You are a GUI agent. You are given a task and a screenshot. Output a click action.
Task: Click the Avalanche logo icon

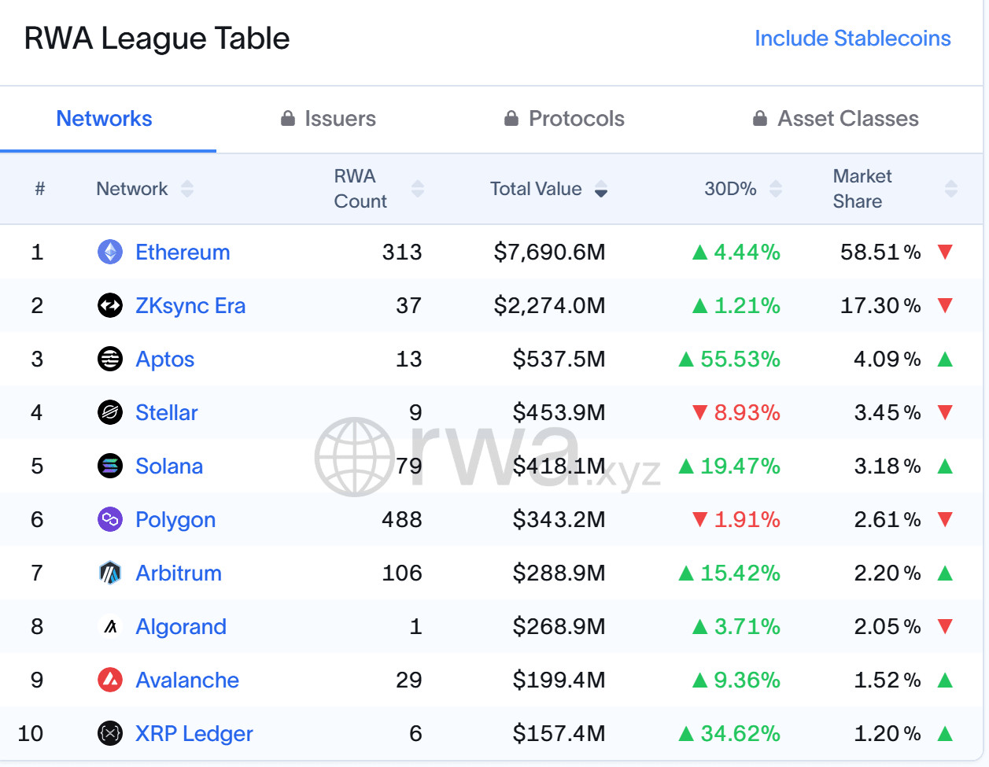(110, 680)
